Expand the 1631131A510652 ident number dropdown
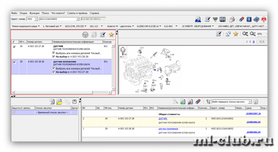The height and width of the screenshot is (152, 278). click(78, 19)
